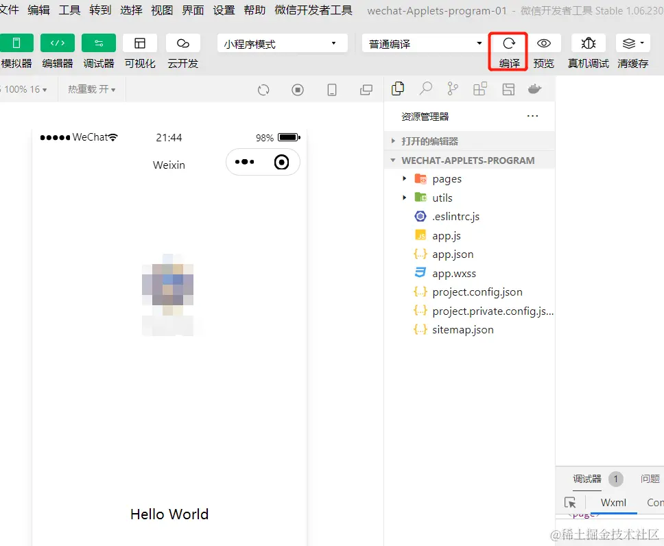Image resolution: width=664 pixels, height=546 pixels.
Task: Click the mini program three-dots capsule menu
Action: [245, 162]
